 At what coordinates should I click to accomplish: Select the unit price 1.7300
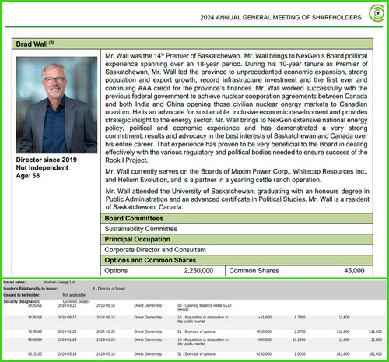tap(300, 318)
